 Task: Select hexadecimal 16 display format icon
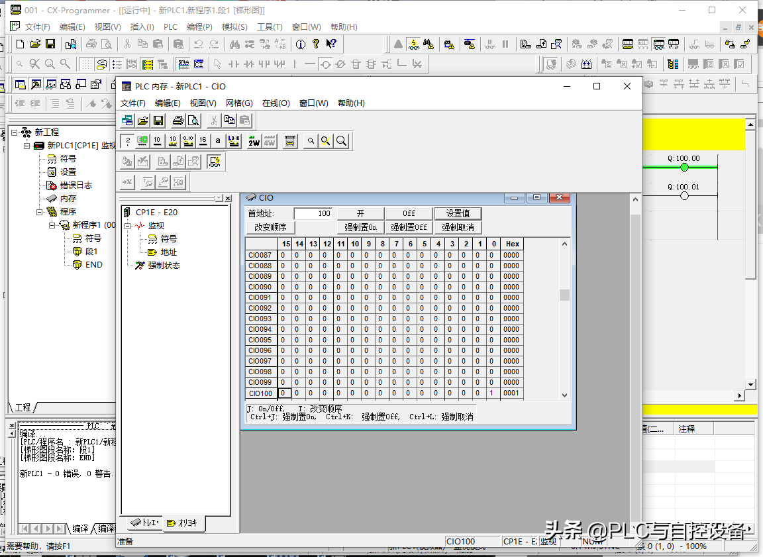203,141
